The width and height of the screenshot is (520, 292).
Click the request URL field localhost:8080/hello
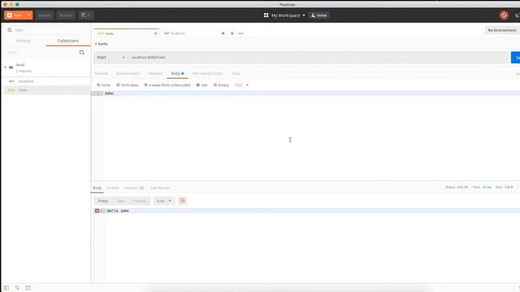[x=318, y=58]
